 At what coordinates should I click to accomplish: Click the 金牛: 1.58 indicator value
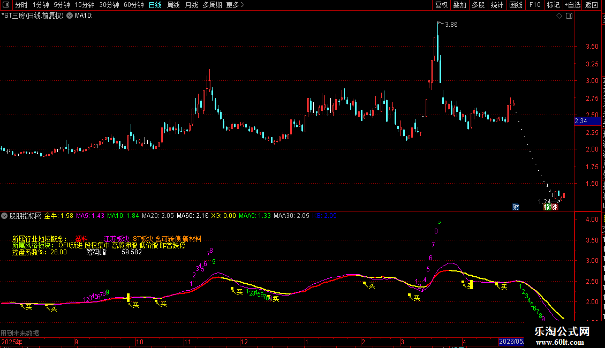59,216
